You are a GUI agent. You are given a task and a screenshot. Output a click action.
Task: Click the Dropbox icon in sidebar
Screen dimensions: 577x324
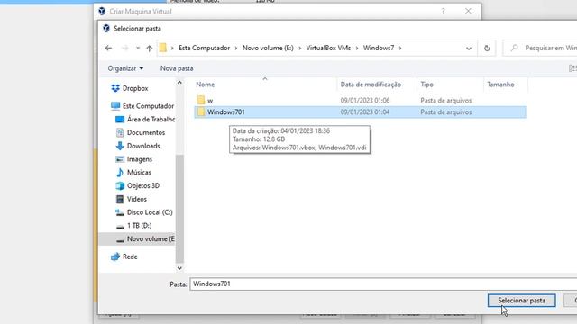click(x=115, y=88)
